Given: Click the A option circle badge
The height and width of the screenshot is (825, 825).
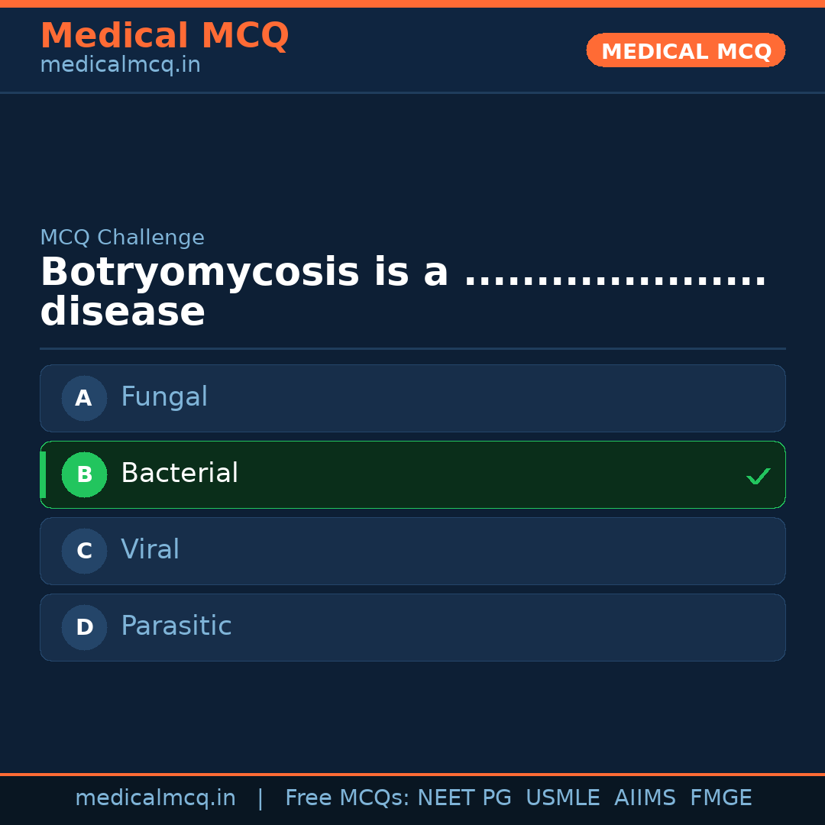Looking at the screenshot, I should [x=84, y=398].
